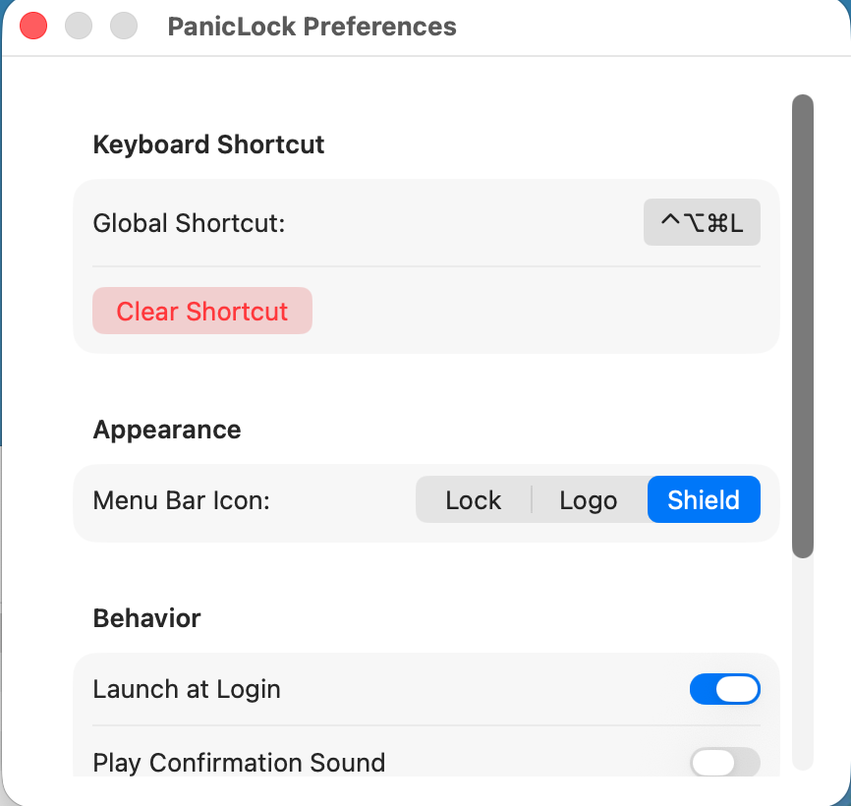This screenshot has height=806, width=851.
Task: Disable Launch at Login
Action: click(724, 689)
